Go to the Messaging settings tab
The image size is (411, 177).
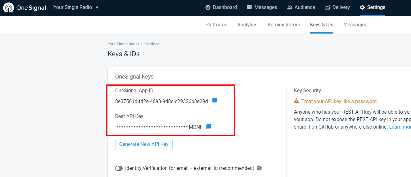[x=355, y=25]
